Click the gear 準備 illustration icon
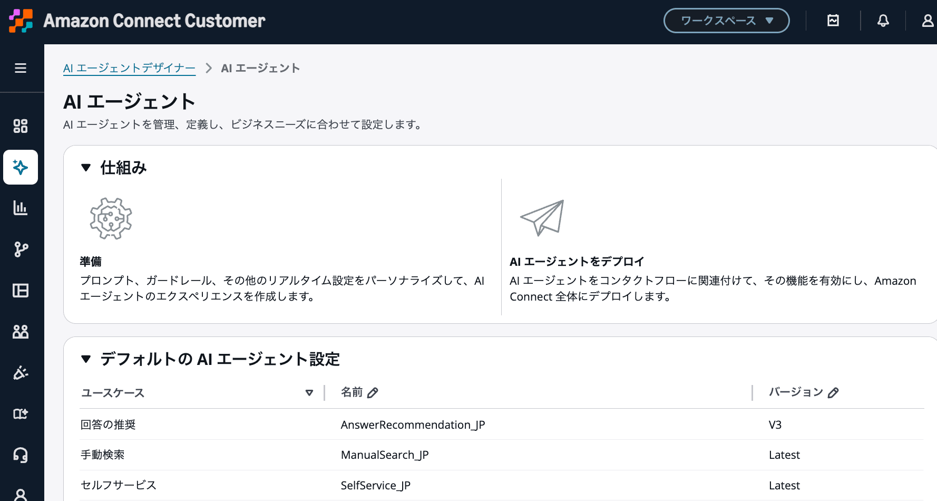The image size is (937, 501). click(111, 218)
